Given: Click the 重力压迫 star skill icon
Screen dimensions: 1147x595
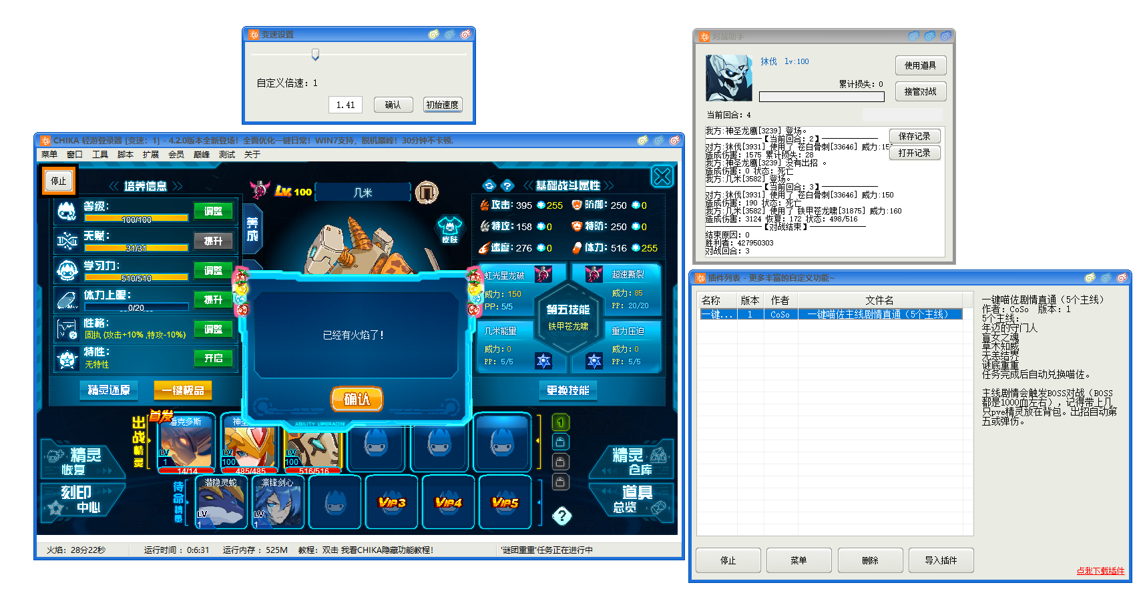Looking at the screenshot, I should tap(594, 361).
